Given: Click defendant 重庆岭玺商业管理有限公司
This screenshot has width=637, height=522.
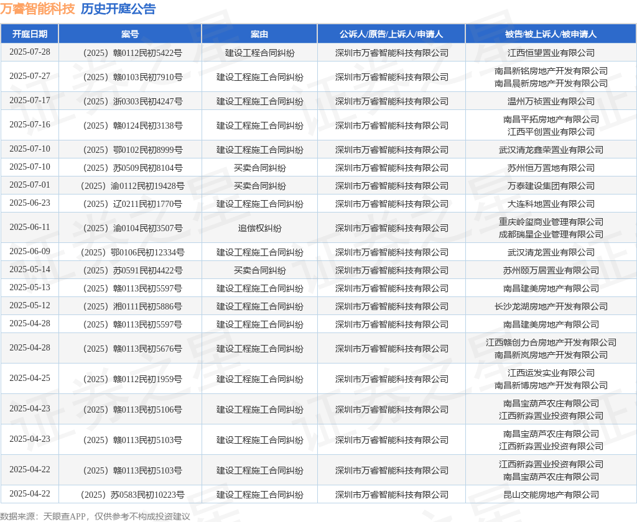Looking at the screenshot, I should point(551,222).
